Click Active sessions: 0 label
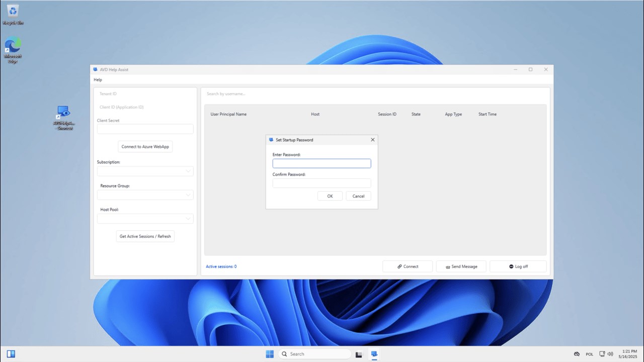644x362 pixels. (221, 266)
